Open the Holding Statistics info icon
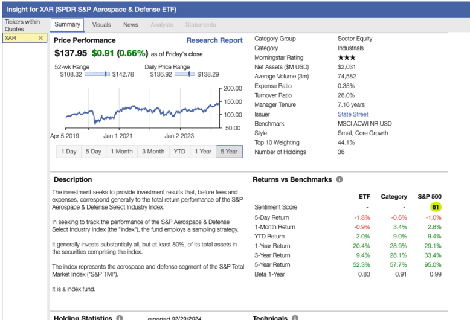Image resolution: width=470 pixels, height=320 pixels. tap(119, 318)
